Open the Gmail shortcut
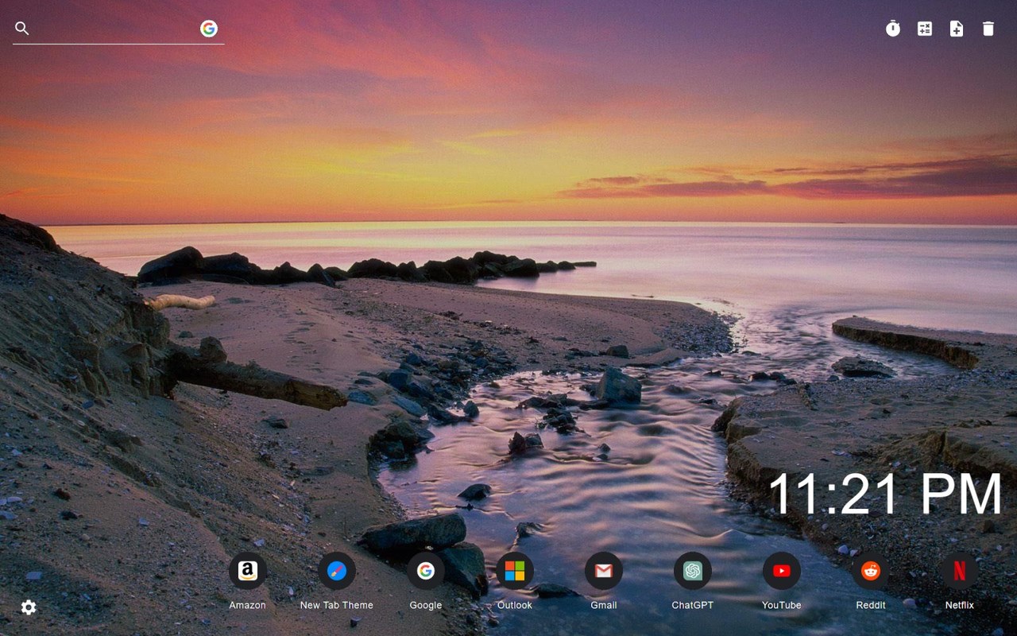The width and height of the screenshot is (1017, 636). (604, 581)
